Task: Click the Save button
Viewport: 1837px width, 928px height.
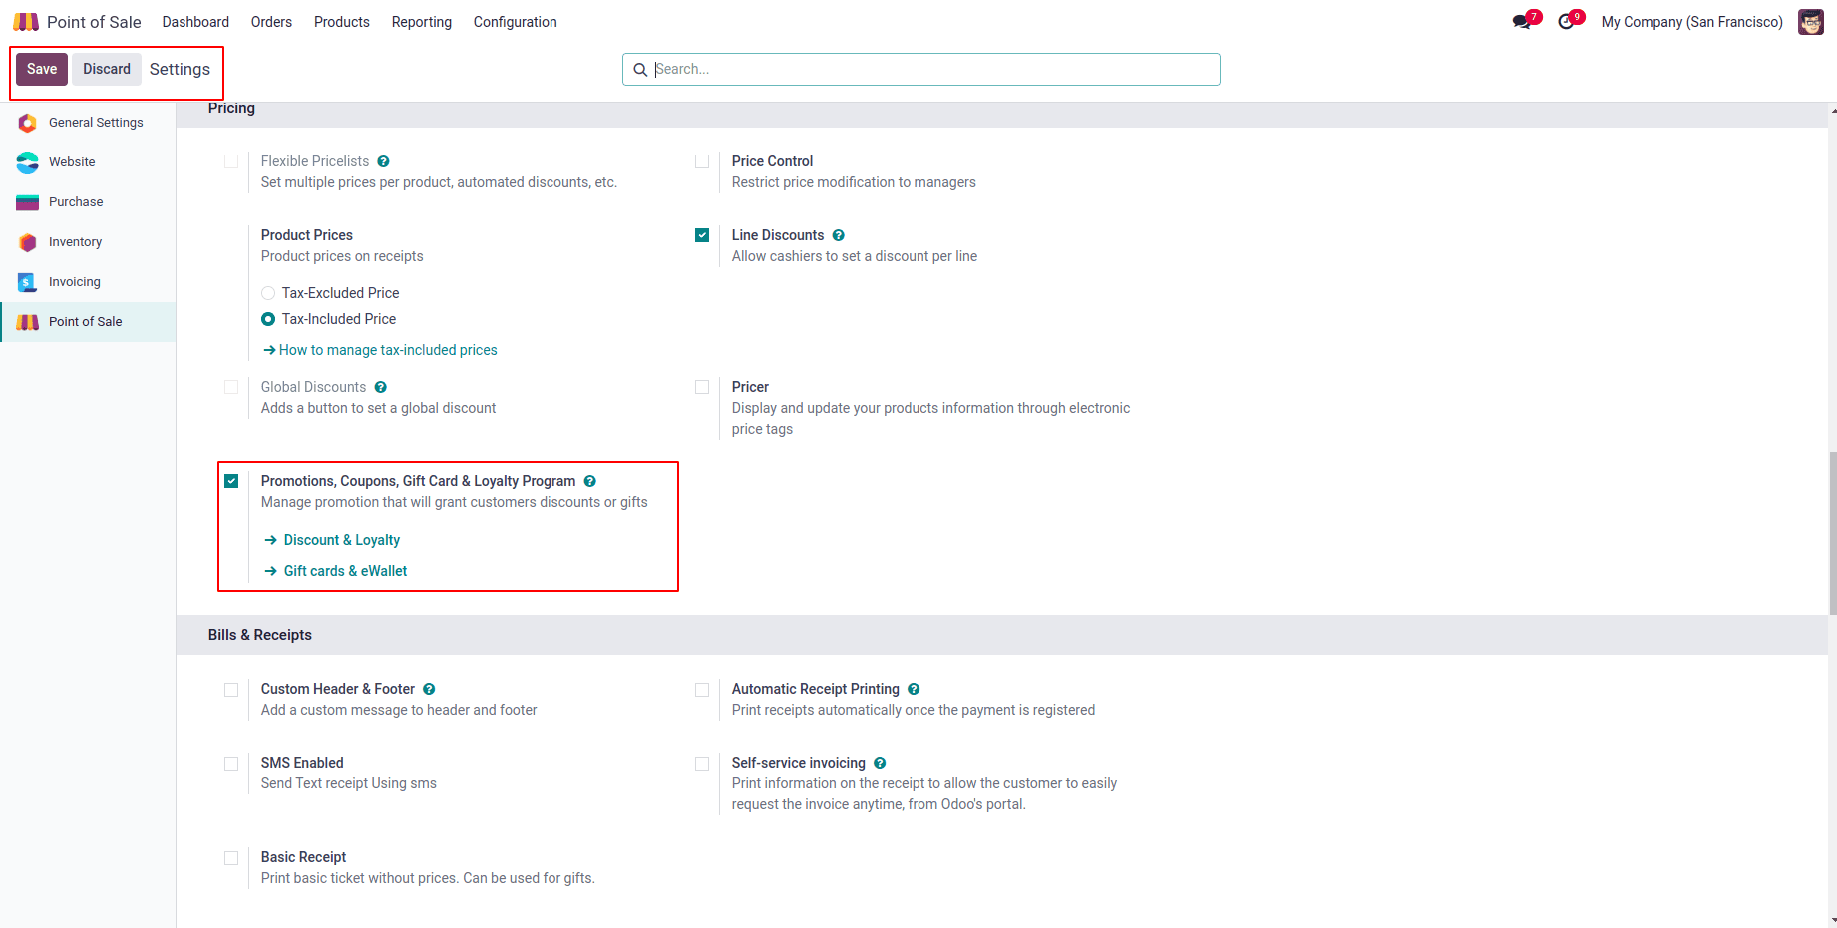Action: click(42, 69)
